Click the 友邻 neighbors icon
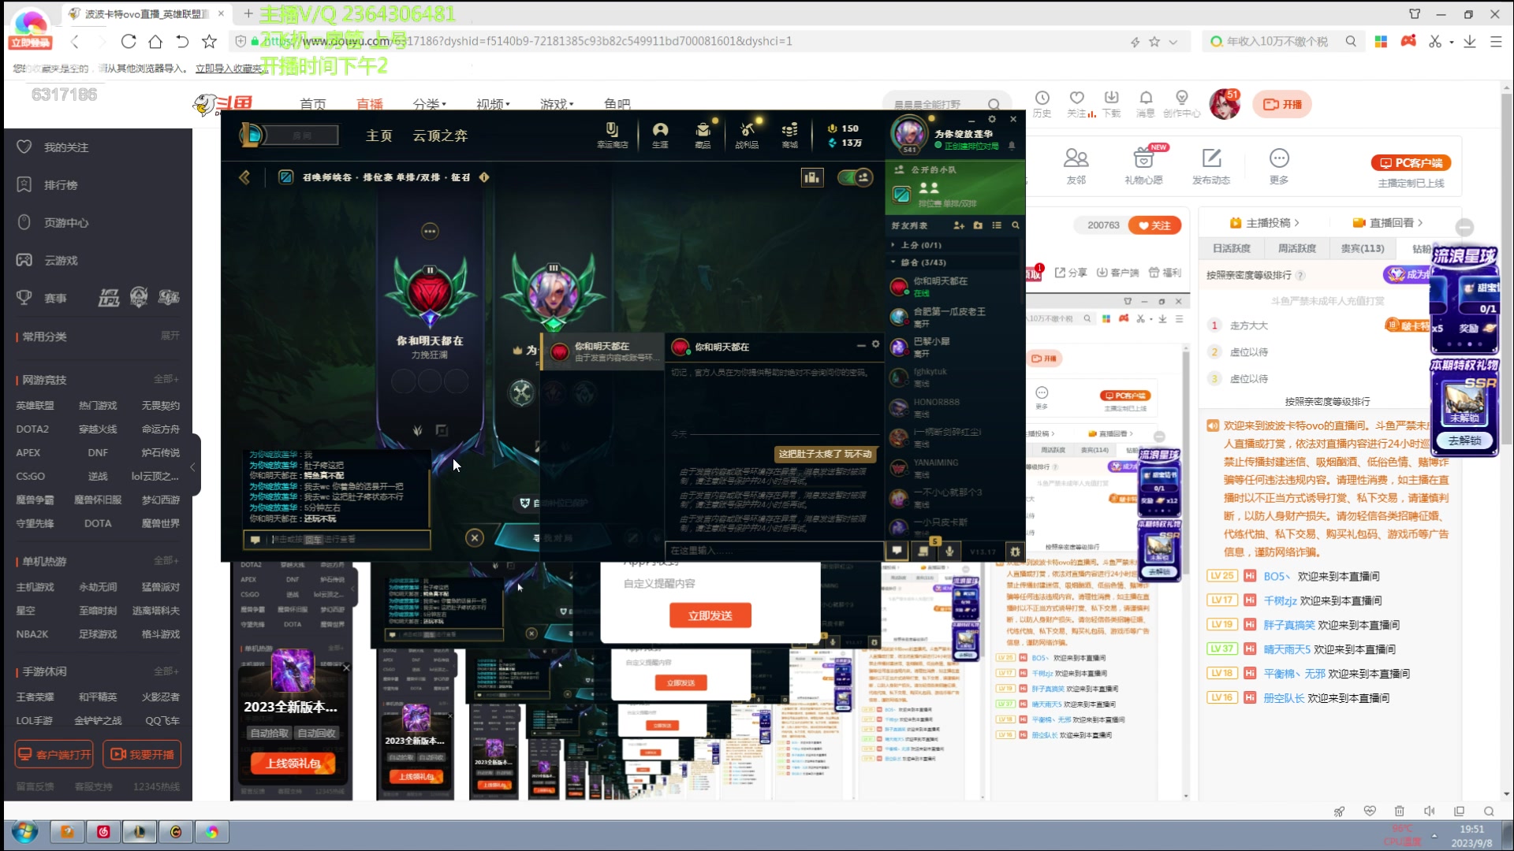Screen dimensions: 1514x851 1076,165
